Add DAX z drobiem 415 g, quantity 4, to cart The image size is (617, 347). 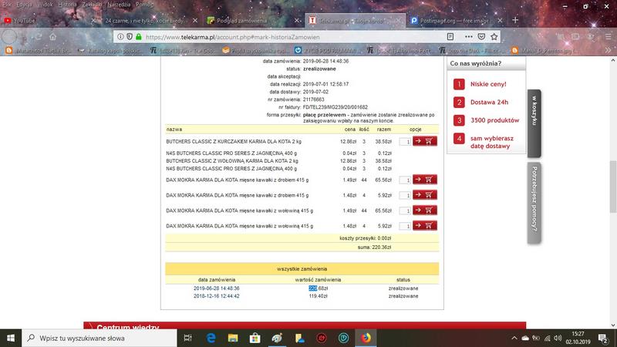click(x=425, y=195)
